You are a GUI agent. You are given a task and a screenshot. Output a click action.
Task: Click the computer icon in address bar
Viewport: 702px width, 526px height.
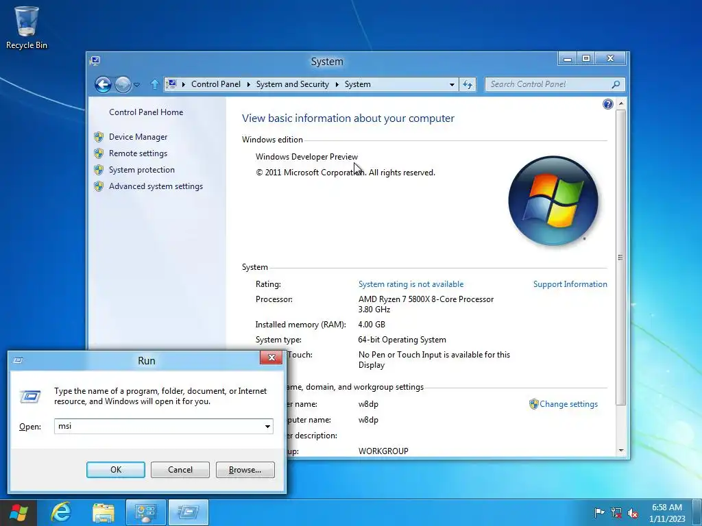pos(171,84)
